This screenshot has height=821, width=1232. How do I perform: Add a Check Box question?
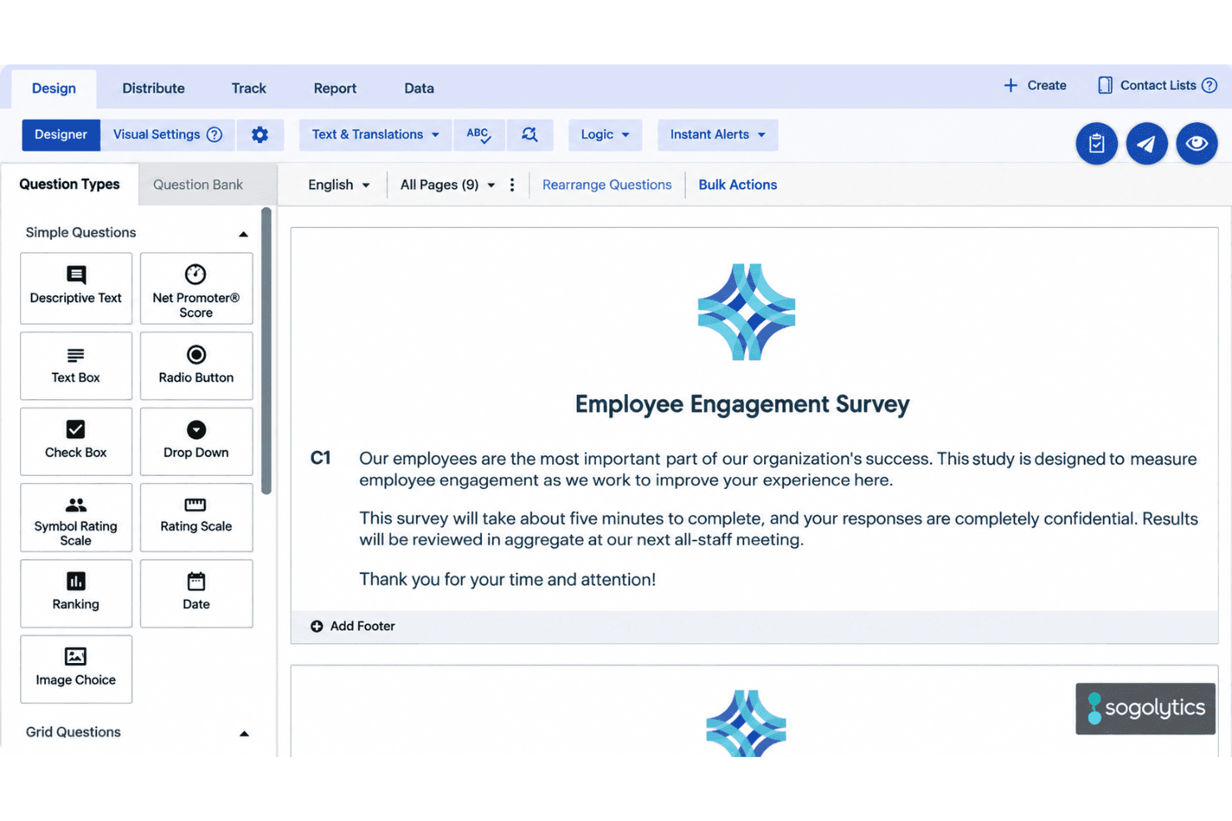pyautogui.click(x=76, y=441)
